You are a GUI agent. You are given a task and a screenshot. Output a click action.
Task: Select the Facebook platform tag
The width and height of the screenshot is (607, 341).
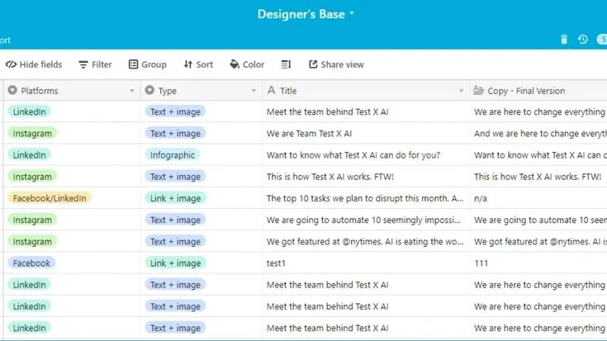(31, 263)
